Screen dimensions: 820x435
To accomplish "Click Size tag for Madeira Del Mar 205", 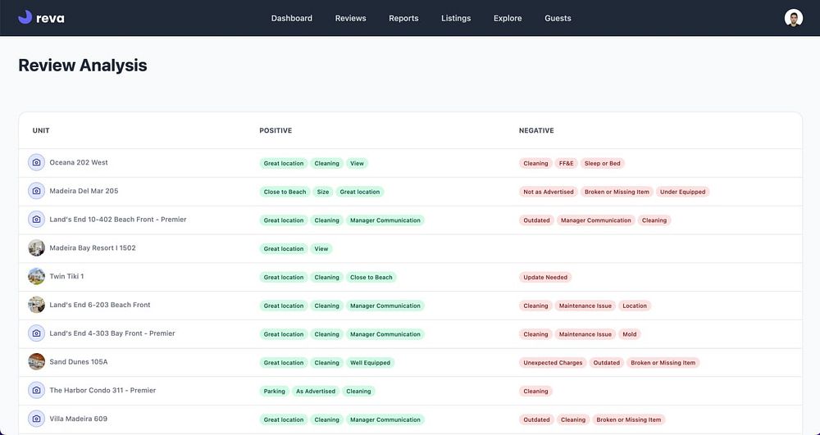I will pyautogui.click(x=323, y=192).
